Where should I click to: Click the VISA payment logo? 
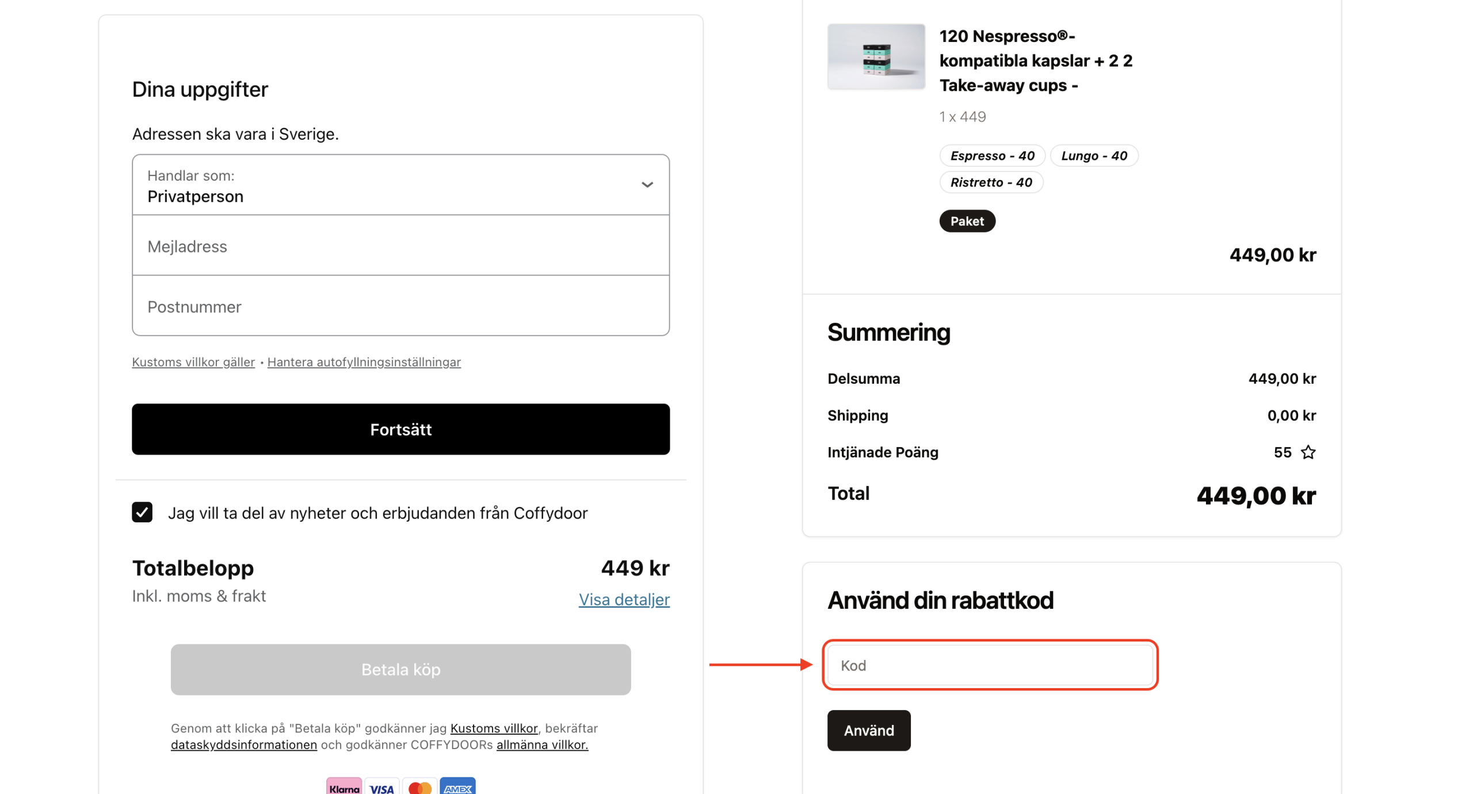pos(381,787)
